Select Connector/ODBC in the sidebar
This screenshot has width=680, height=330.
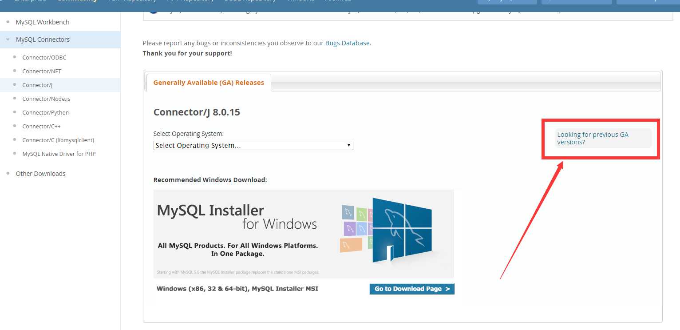point(44,57)
